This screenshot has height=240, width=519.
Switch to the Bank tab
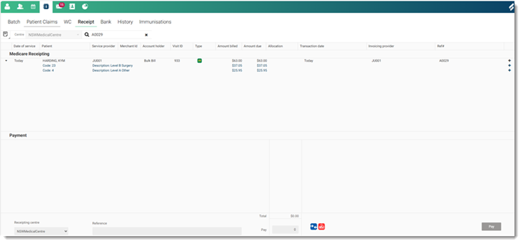click(x=106, y=22)
